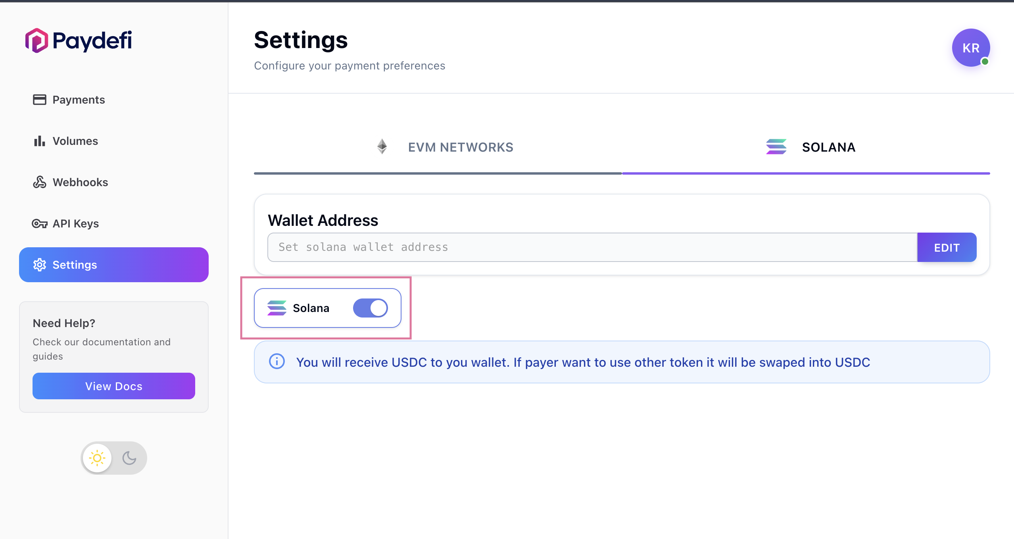Screen dimensions: 1014x539
Task: Select the Solana tab
Action: 811,147
